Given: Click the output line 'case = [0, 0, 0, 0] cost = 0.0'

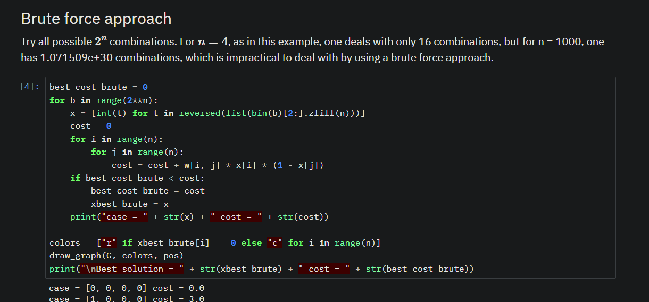Looking at the screenshot, I should (x=127, y=288).
